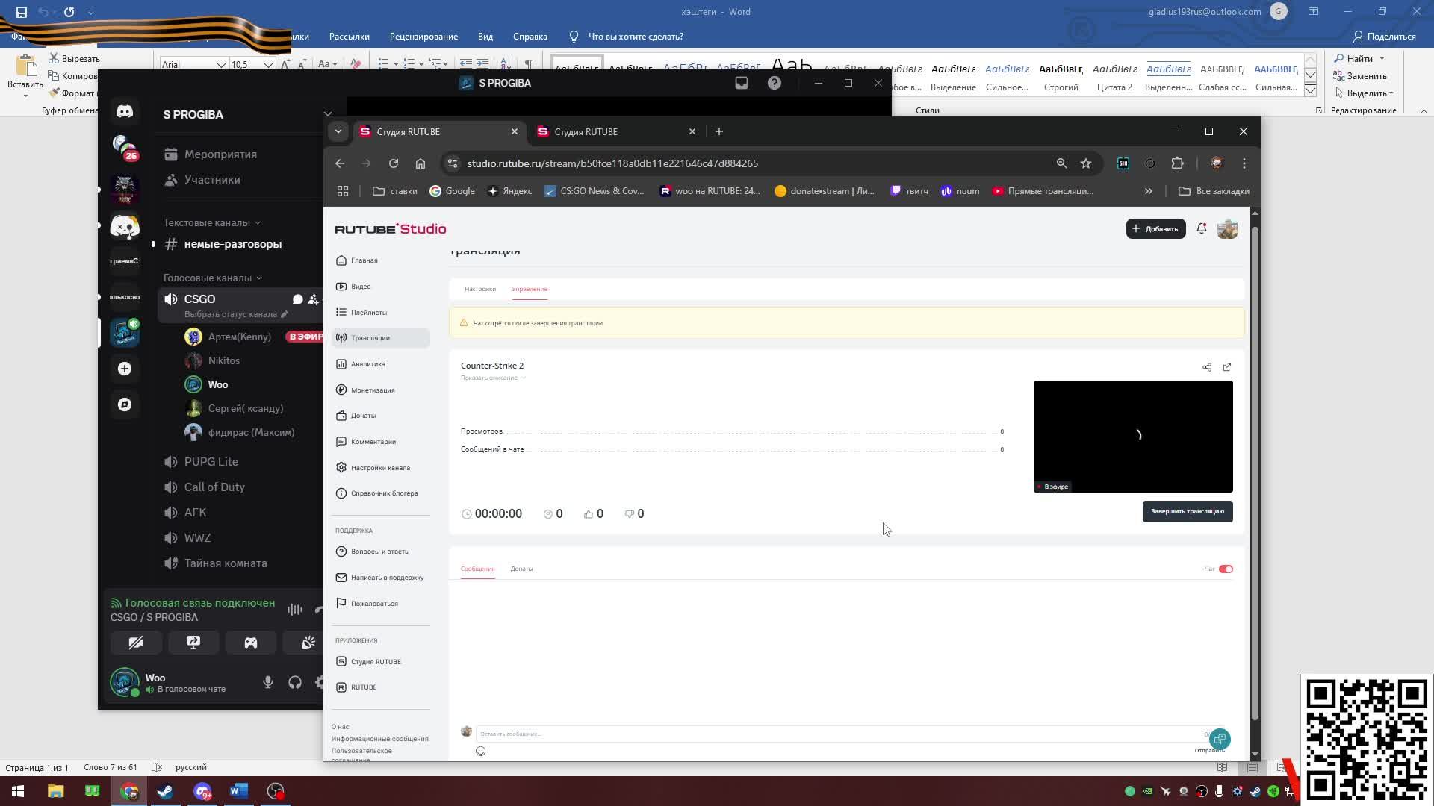Open Discord help question mark icon
Viewport: 1434px width, 806px height.
775,83
